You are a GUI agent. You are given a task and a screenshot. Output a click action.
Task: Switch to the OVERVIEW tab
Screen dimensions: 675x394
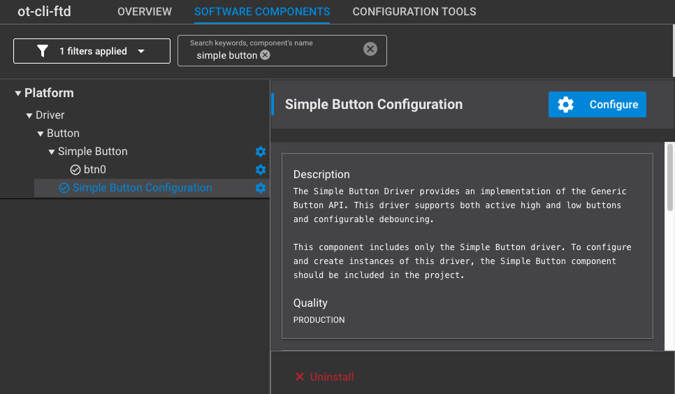tap(145, 12)
